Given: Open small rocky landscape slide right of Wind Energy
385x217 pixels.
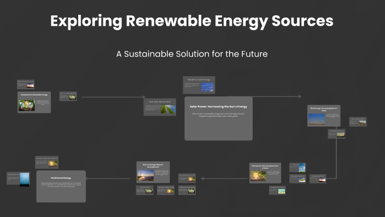Looking at the screenshot, I should (x=358, y=122).
